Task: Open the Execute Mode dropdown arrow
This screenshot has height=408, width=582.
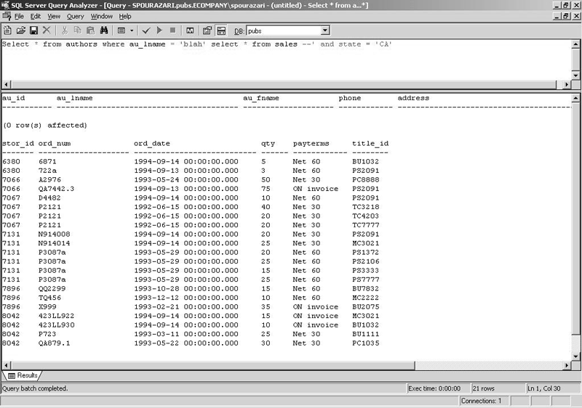Action: click(132, 30)
